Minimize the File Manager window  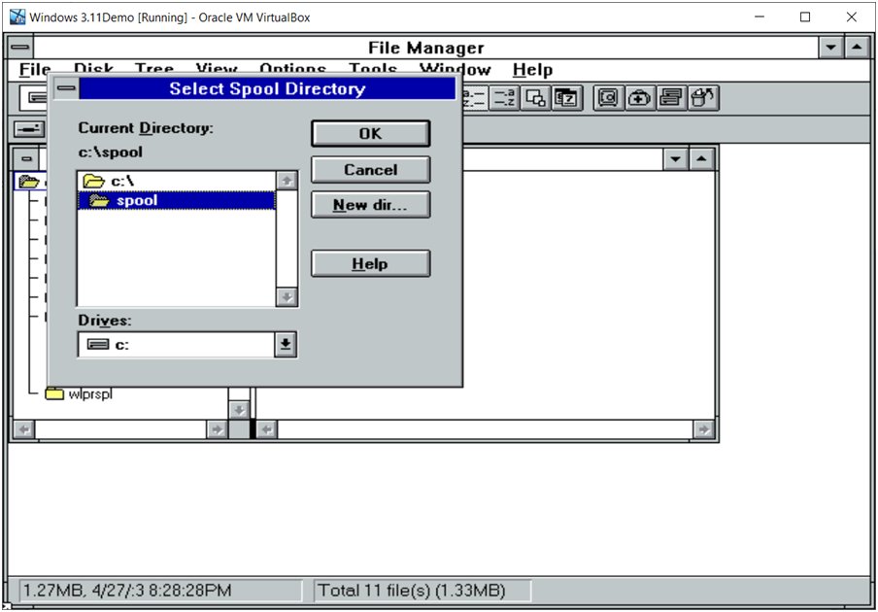coord(831,47)
